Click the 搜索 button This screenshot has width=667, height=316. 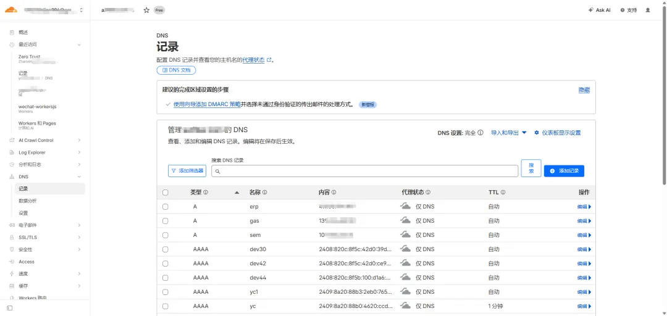[x=531, y=168]
